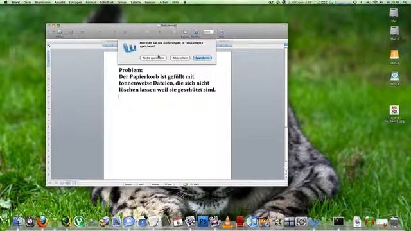Open Finder from the Dock
This screenshot has width=411, height=231.
pos(17,222)
